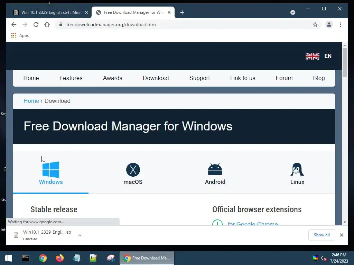This screenshot has height=265, width=354.
Task: Open the Windows Start menu
Action: click(8, 258)
